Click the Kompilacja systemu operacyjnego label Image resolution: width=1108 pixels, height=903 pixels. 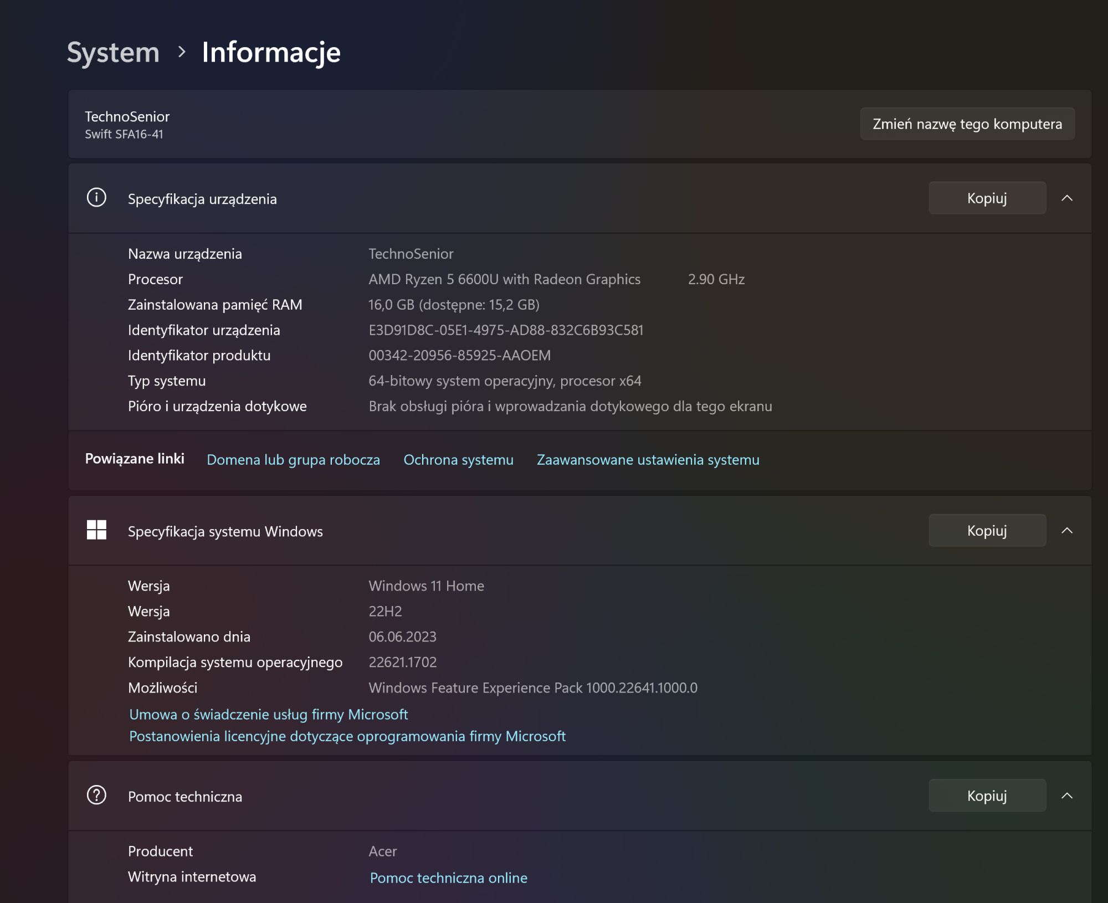[235, 663]
